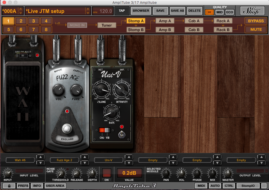Open the Custom Shop logo button

(x=252, y=11)
